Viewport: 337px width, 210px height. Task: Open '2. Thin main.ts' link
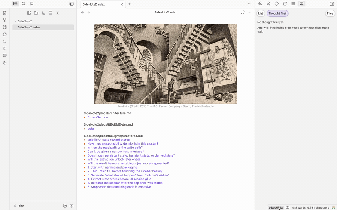tap(125, 171)
